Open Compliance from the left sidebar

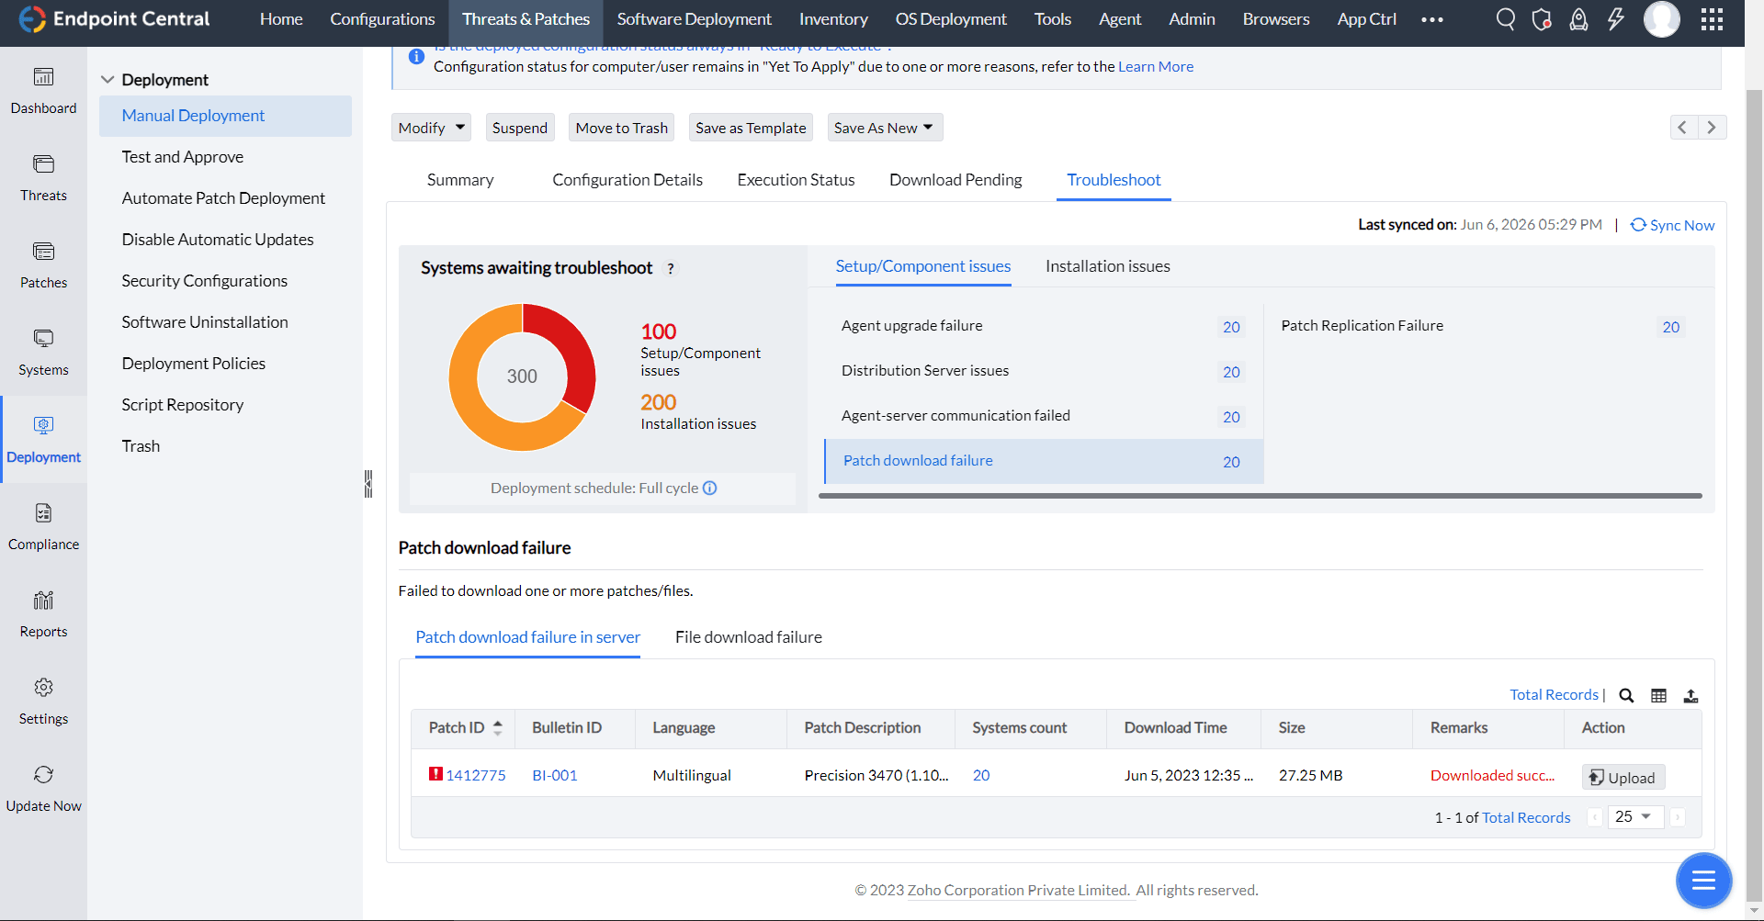[43, 526]
